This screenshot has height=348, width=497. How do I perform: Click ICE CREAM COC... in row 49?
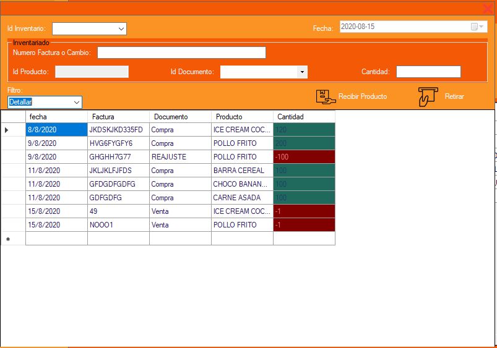click(x=242, y=211)
